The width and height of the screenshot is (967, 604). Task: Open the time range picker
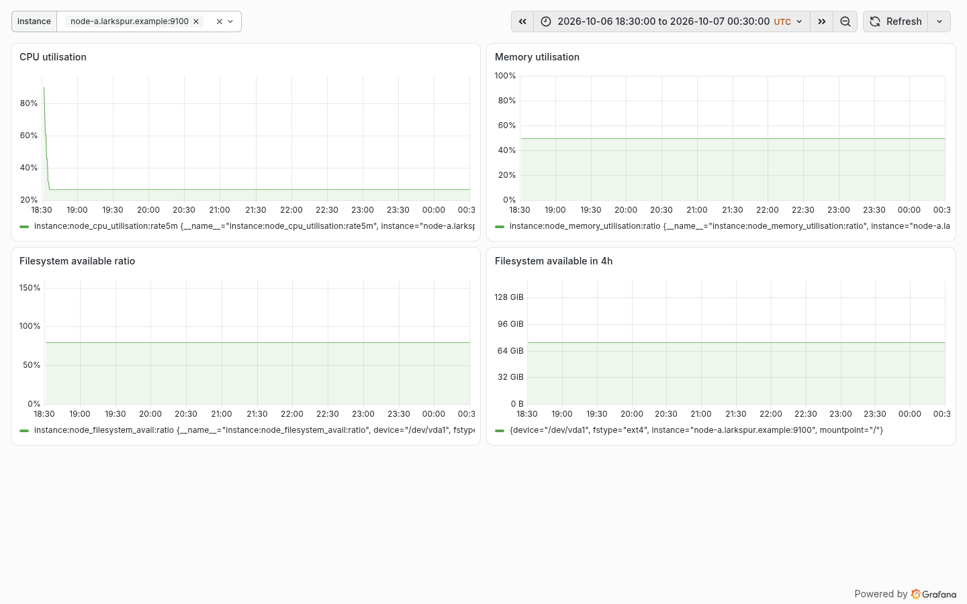point(672,21)
